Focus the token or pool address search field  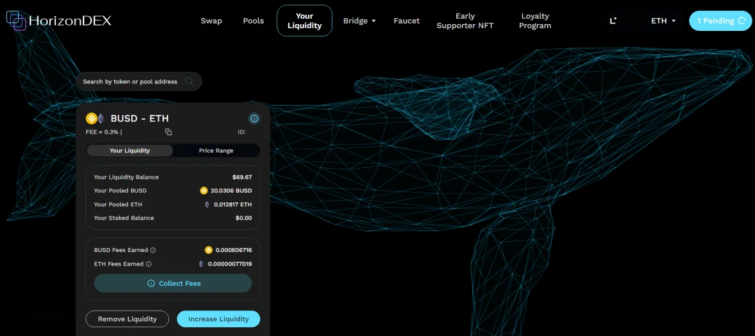point(131,82)
